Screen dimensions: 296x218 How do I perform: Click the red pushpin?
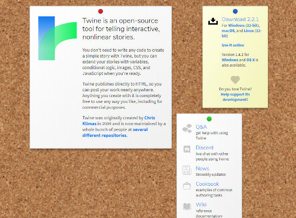100,11
